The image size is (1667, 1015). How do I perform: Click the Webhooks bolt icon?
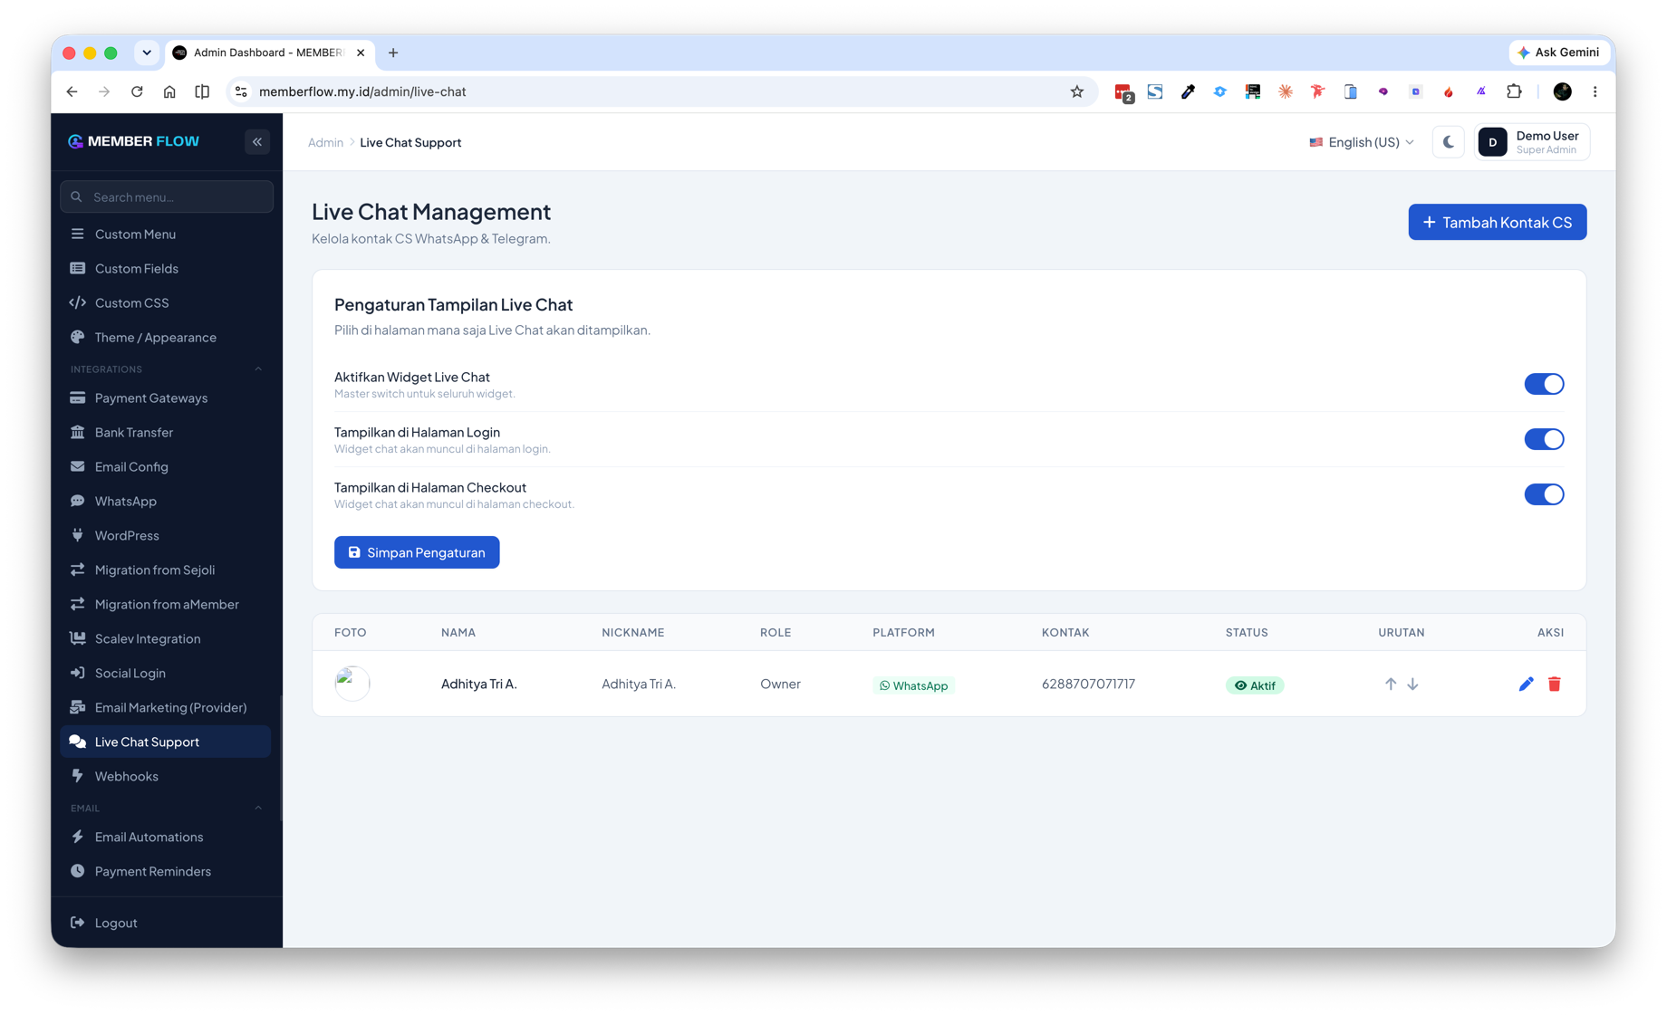[x=78, y=776]
